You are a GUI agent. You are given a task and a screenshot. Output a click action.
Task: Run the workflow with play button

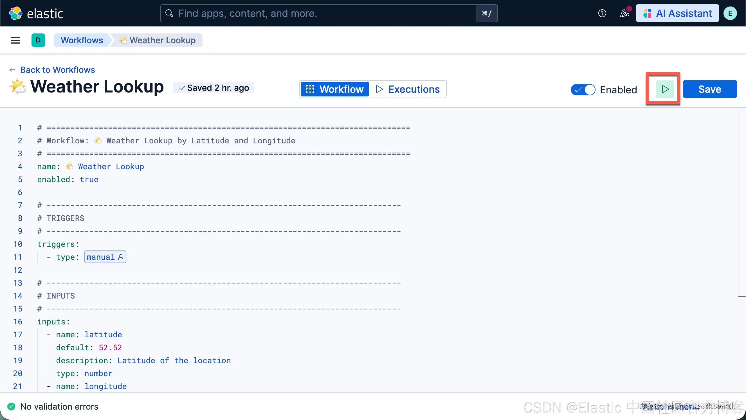[x=665, y=89]
